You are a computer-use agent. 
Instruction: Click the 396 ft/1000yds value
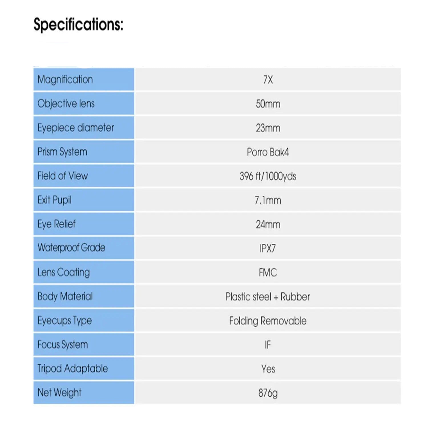pos(268,176)
